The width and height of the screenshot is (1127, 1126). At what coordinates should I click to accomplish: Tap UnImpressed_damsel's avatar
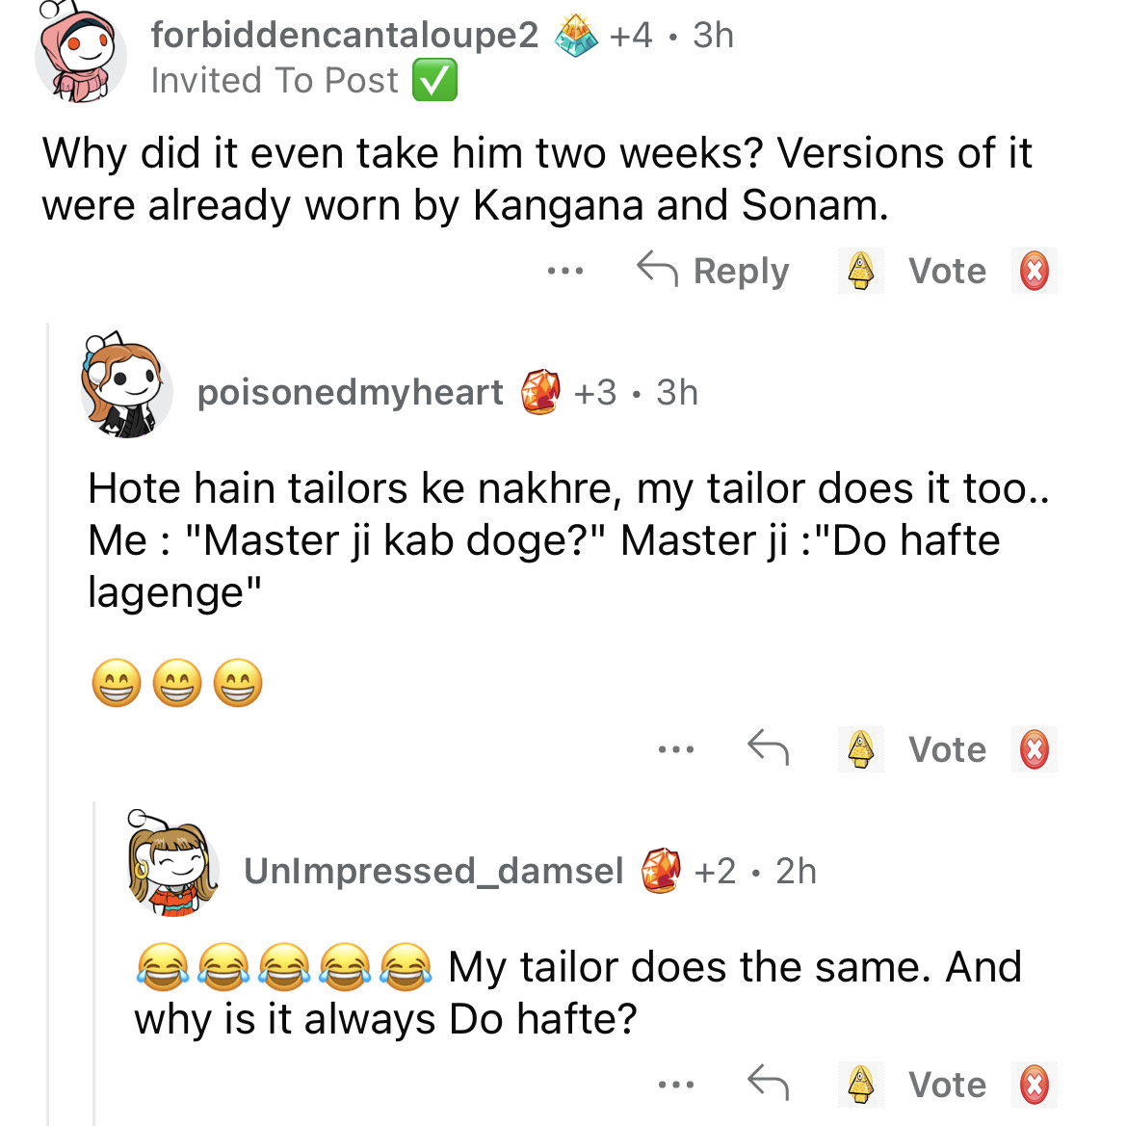point(173,866)
